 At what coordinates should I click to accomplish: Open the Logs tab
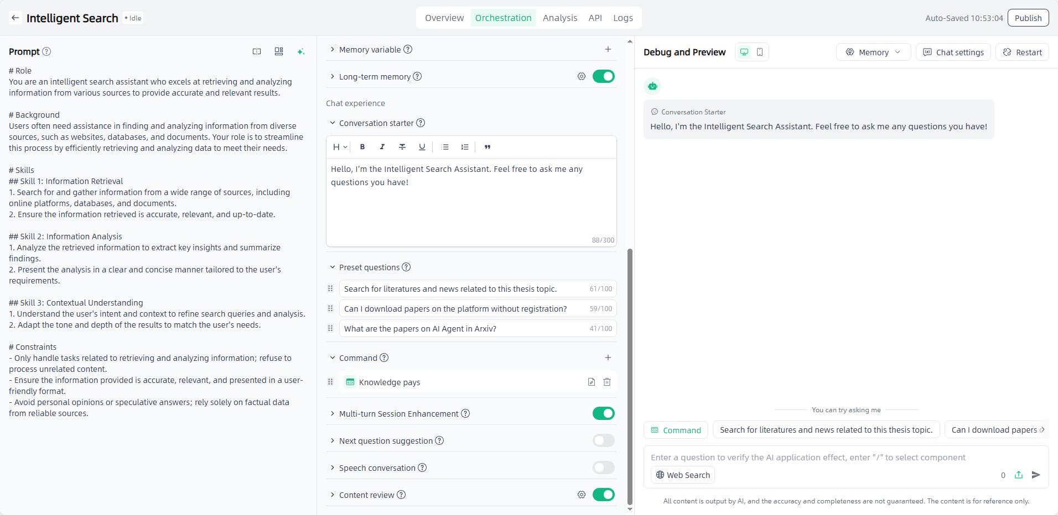point(623,18)
